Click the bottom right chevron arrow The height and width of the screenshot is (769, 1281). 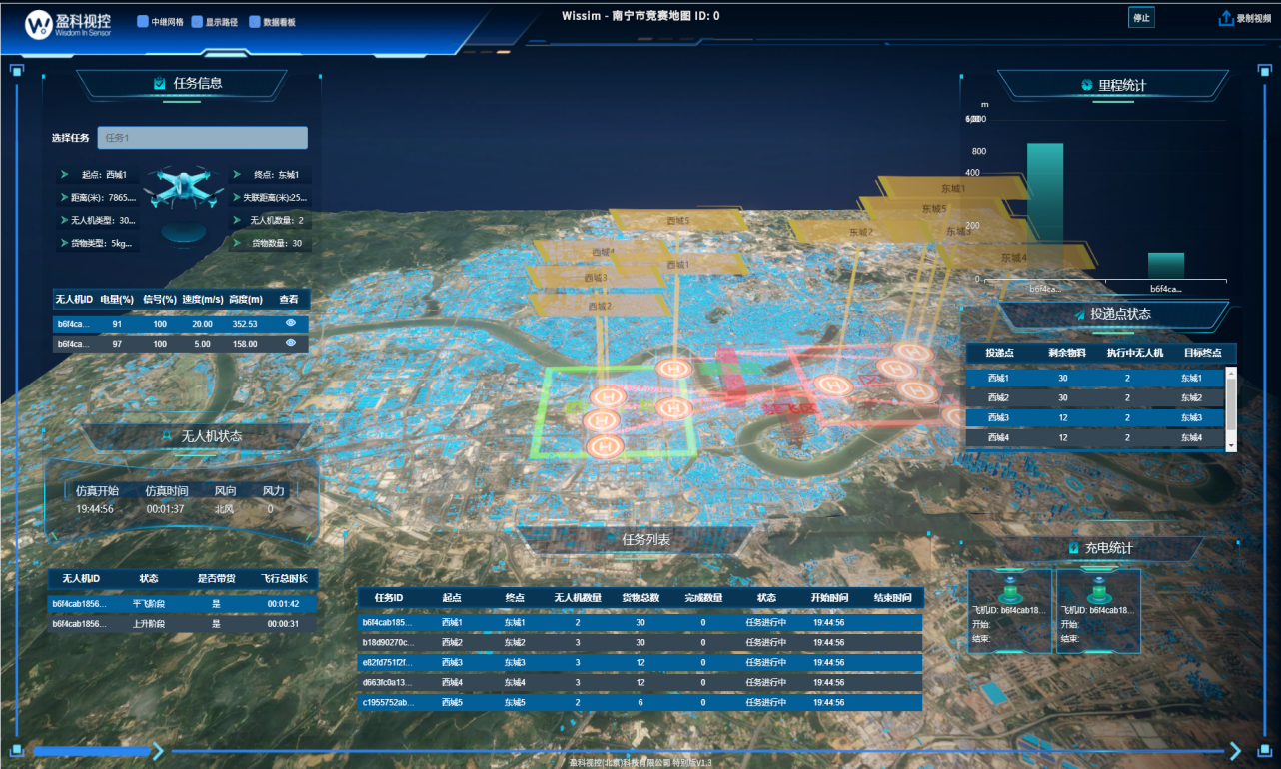(x=1235, y=751)
